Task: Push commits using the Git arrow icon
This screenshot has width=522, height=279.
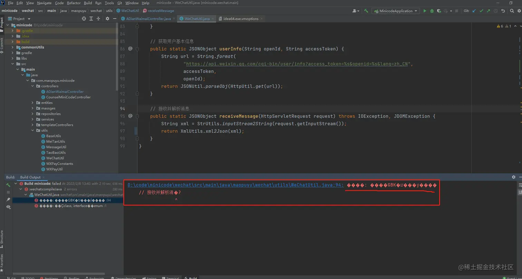Action: (x=489, y=11)
